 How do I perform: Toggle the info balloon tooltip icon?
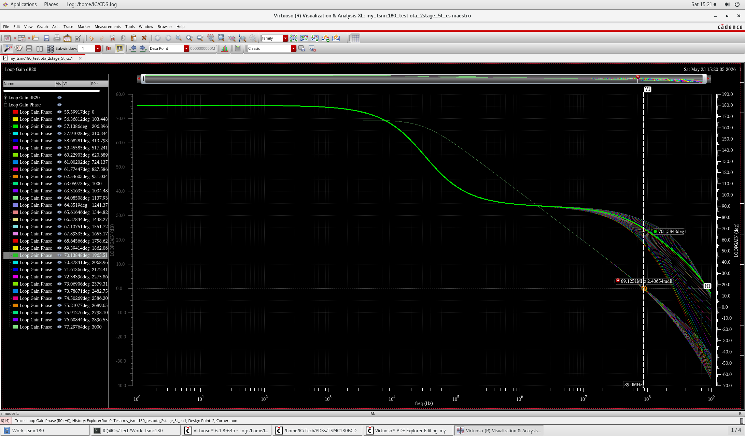[x=120, y=48]
